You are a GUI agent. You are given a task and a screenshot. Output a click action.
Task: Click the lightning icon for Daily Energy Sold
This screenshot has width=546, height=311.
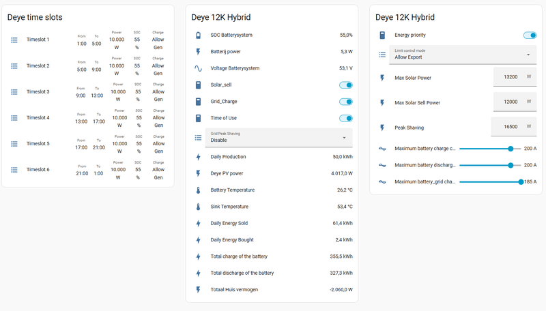(198, 223)
